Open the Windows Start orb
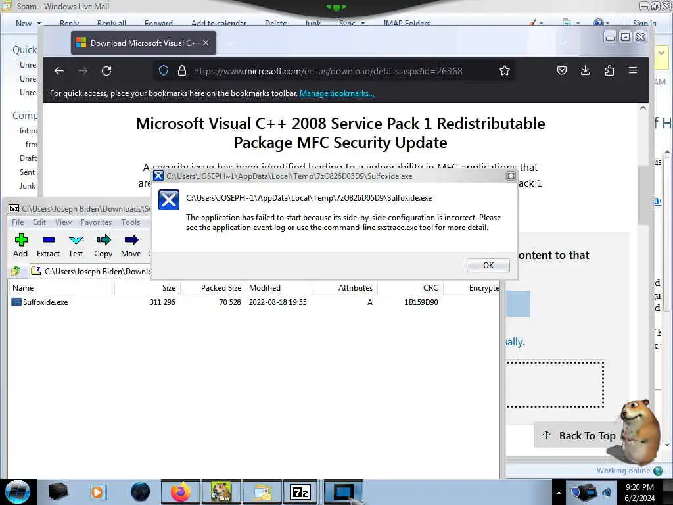Image resolution: width=673 pixels, height=505 pixels. 17,492
